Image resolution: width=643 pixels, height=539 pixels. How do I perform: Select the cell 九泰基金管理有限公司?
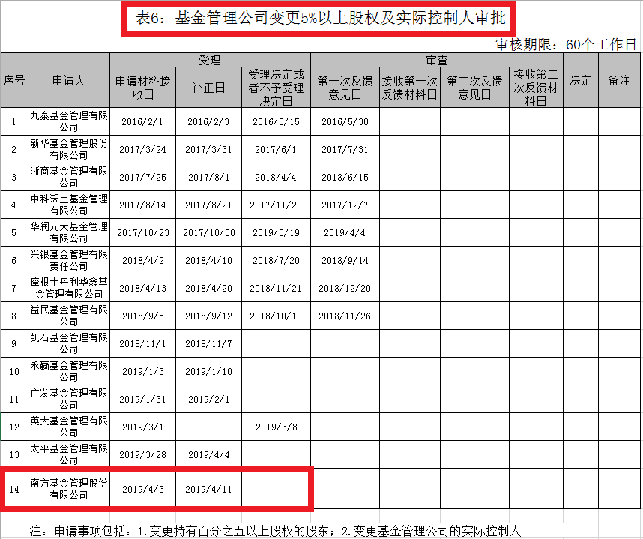69,122
